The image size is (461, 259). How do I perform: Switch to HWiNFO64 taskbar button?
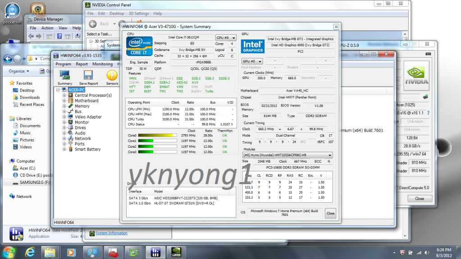click(x=155, y=252)
